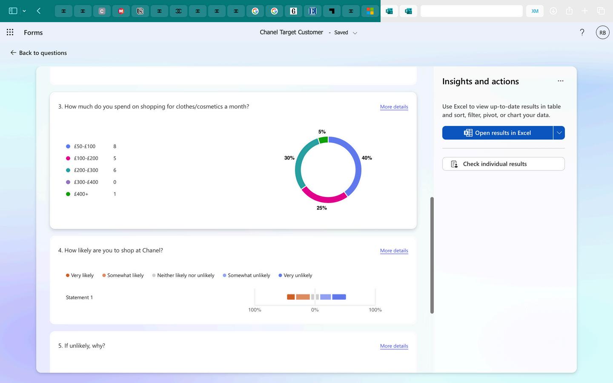613x383 pixels.
Task: Open the Insights and actions more options menu
Action: pyautogui.click(x=561, y=81)
